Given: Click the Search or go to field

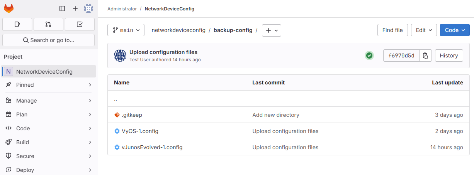Looking at the screenshot, I should (x=48, y=40).
